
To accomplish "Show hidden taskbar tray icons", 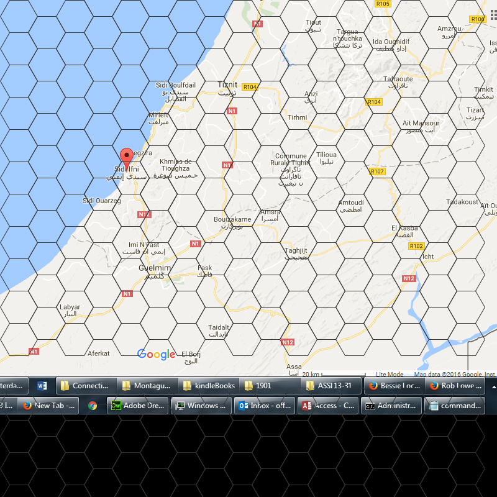I will pyautogui.click(x=493, y=387).
